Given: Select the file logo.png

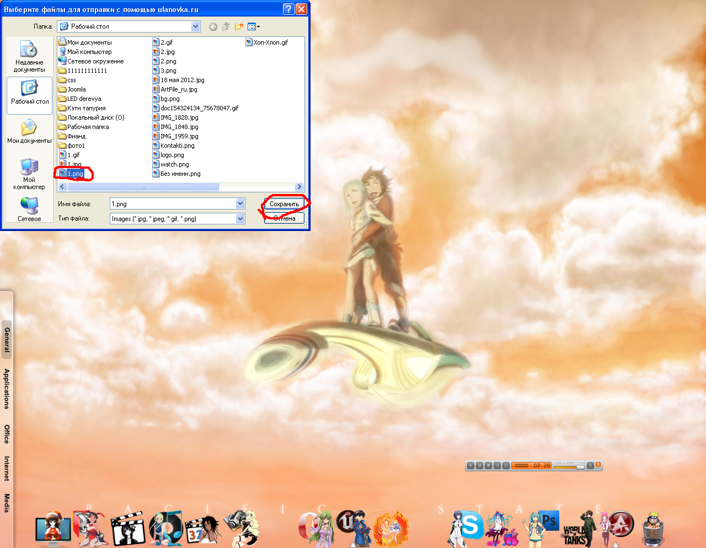Looking at the screenshot, I should [x=168, y=155].
